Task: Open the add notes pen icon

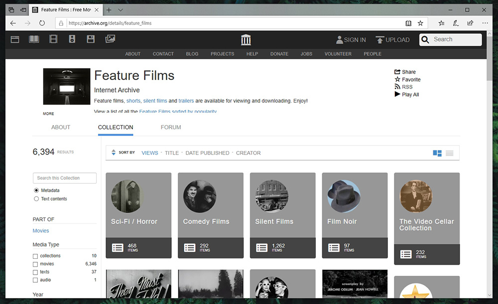Action: pyautogui.click(x=456, y=23)
